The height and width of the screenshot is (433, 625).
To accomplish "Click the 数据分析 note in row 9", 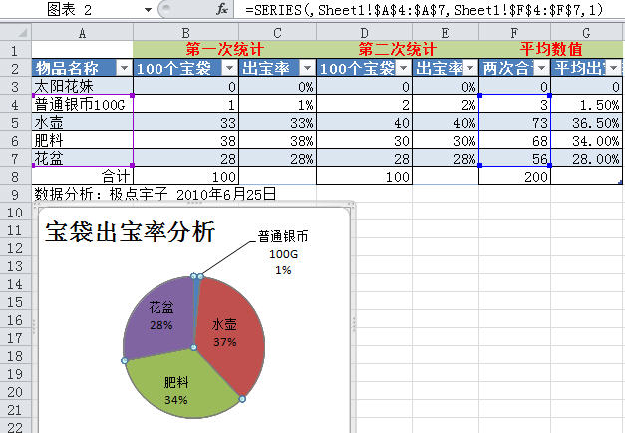I will click(156, 194).
